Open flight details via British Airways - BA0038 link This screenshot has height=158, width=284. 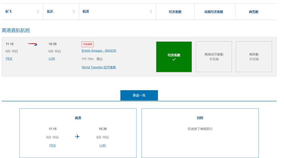coord(99,50)
